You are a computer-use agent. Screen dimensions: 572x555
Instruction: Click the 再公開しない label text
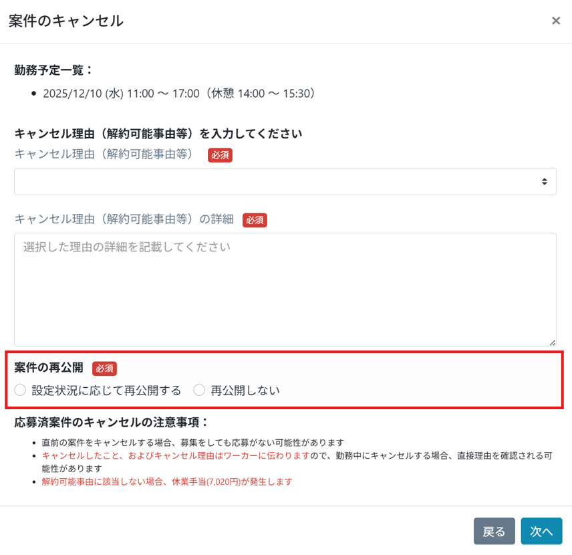245,390
